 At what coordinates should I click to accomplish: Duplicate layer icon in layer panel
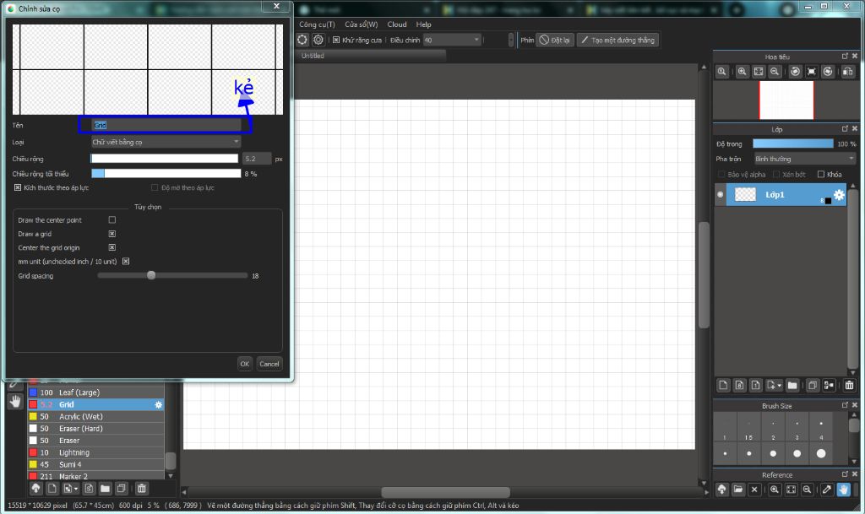coord(813,386)
